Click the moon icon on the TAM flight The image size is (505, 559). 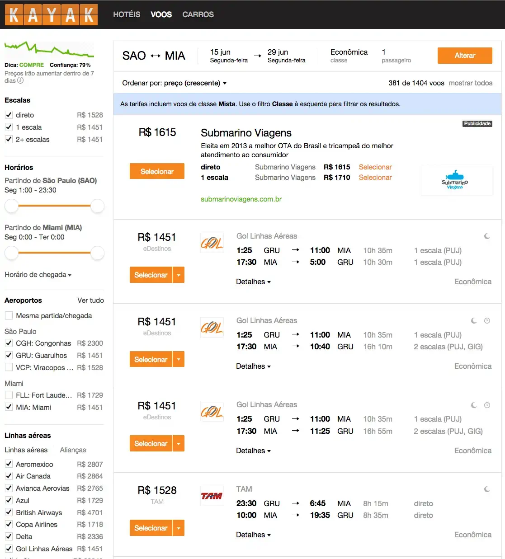487,489
